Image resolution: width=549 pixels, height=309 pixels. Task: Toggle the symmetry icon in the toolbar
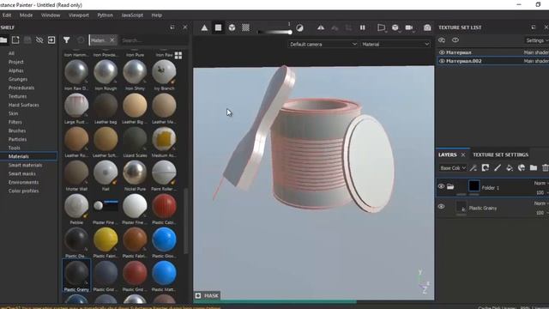click(x=321, y=27)
